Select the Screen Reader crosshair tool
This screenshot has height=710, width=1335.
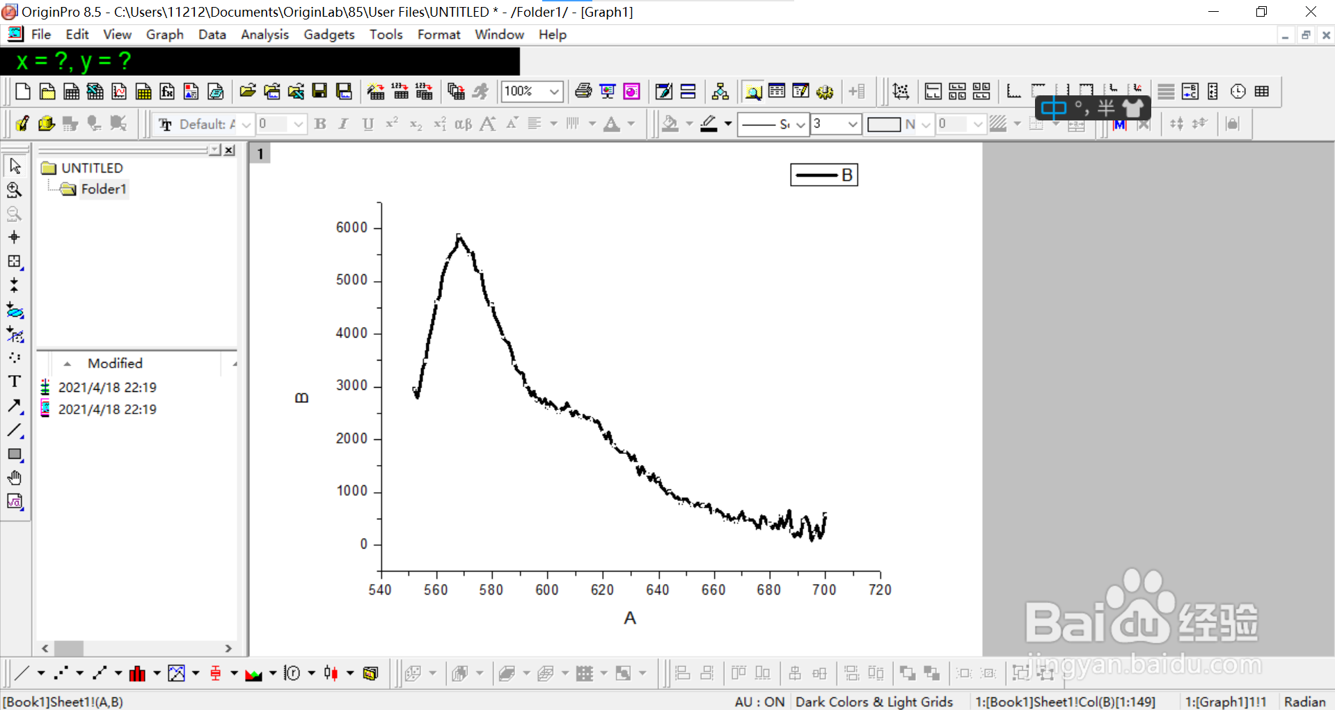pyautogui.click(x=15, y=237)
